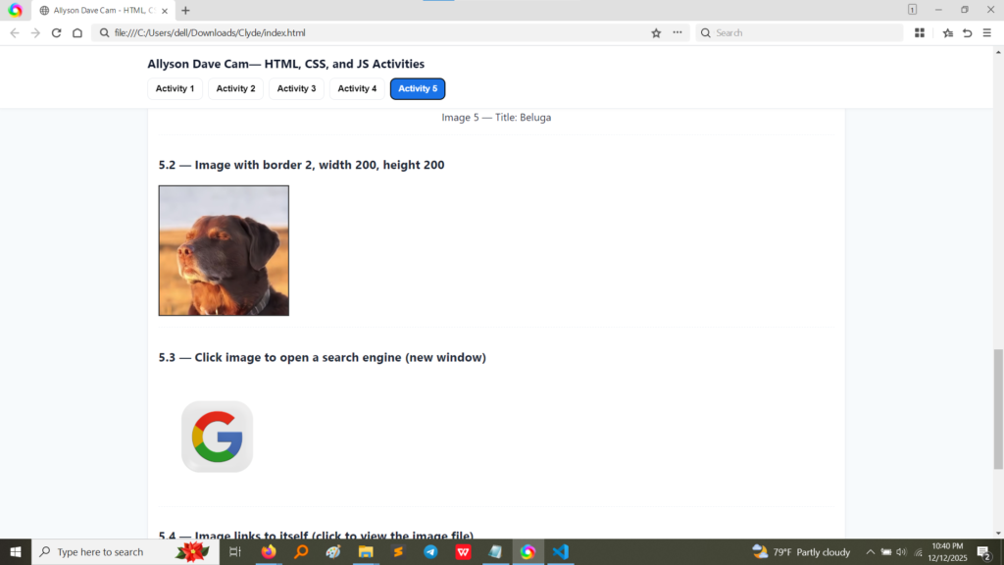Click the Google logo image link

[217, 437]
